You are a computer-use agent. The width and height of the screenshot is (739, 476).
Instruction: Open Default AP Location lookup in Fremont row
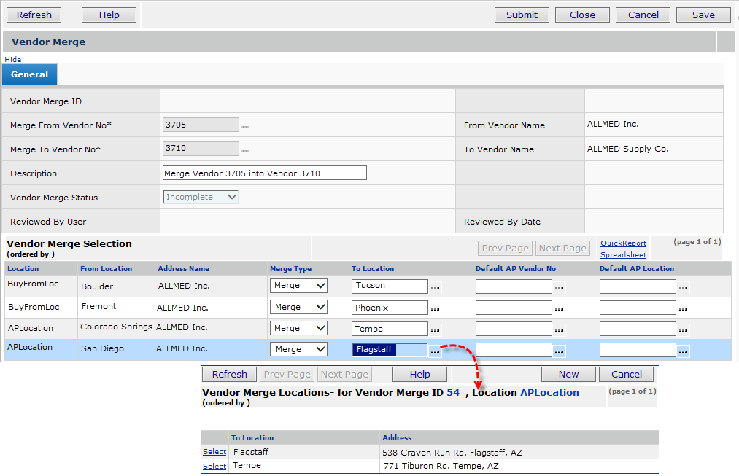684,308
